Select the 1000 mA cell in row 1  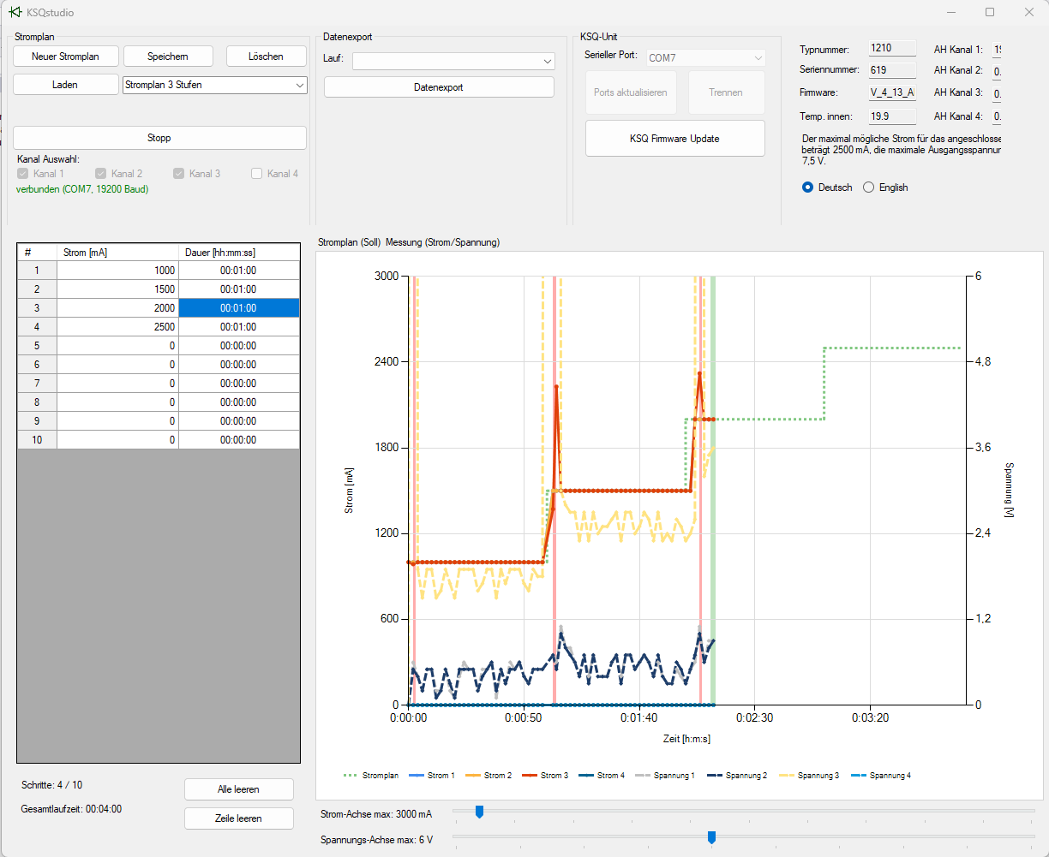117,271
